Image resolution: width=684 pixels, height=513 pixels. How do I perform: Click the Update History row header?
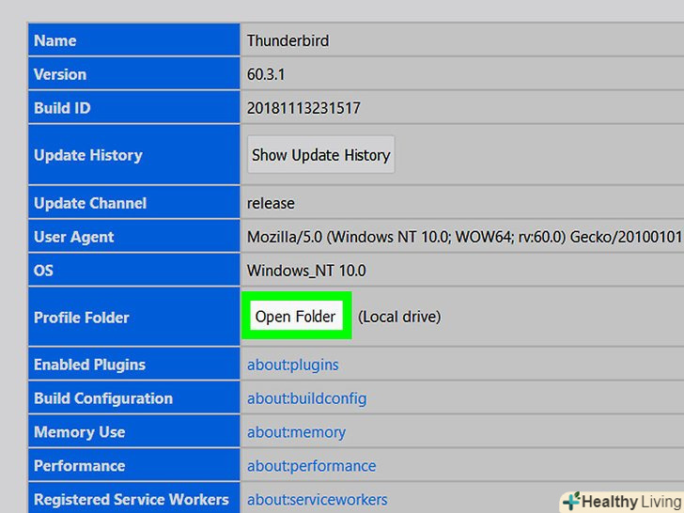pos(134,154)
